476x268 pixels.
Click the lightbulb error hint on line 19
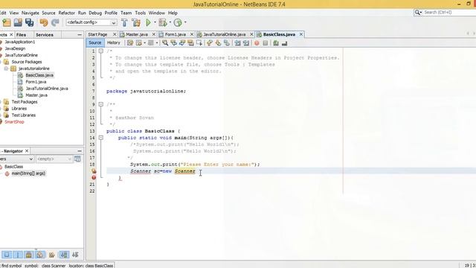(x=94, y=171)
